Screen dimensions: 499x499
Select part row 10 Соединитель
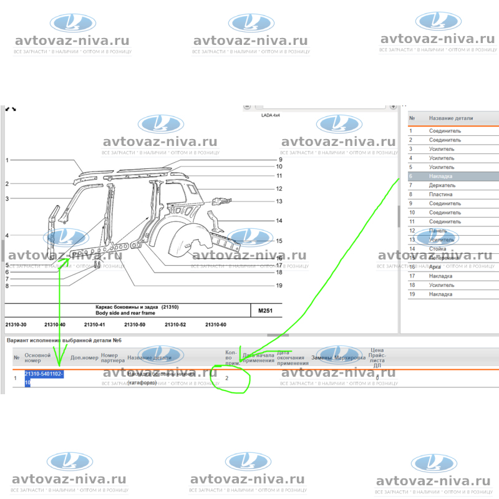[x=453, y=213]
